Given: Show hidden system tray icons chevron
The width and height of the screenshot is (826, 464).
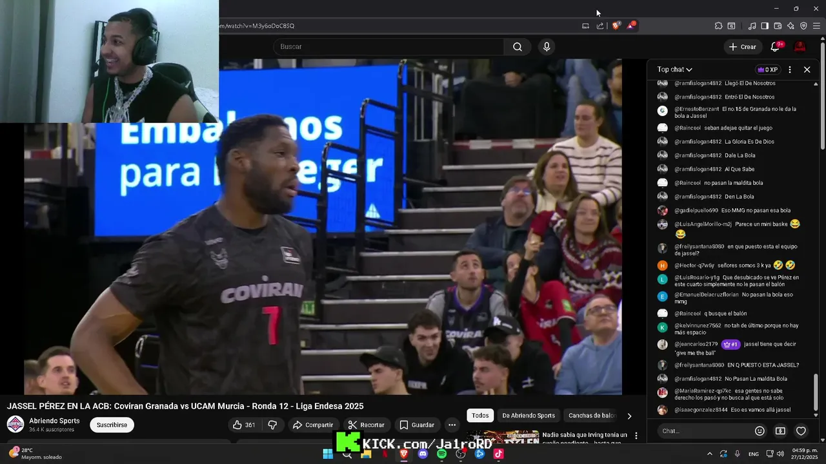Looking at the screenshot, I should click(709, 454).
